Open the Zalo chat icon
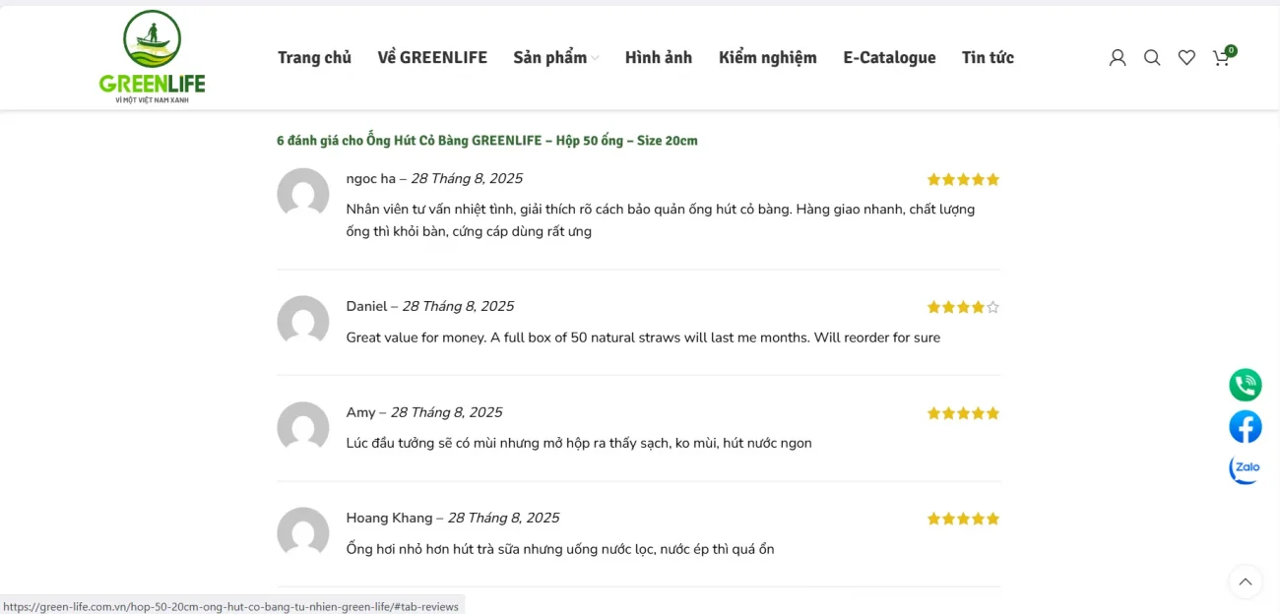This screenshot has width=1280, height=614. pyautogui.click(x=1244, y=468)
